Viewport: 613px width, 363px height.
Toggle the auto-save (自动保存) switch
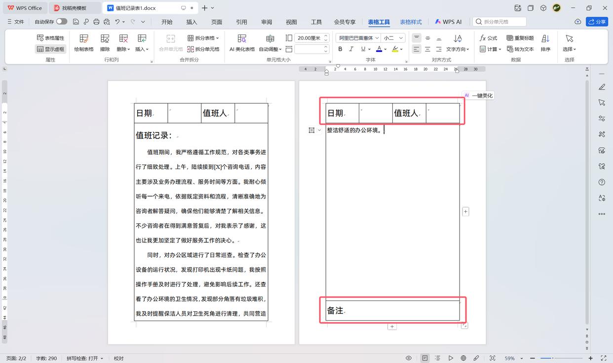[62, 22]
